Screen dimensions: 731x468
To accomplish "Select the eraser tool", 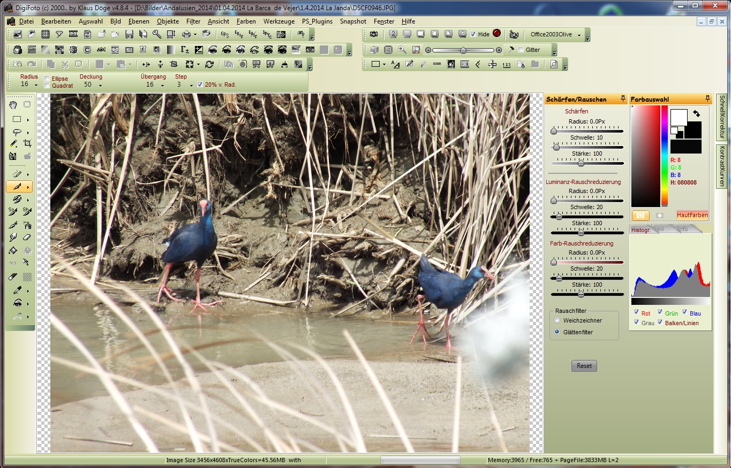I will pyautogui.click(x=27, y=238).
